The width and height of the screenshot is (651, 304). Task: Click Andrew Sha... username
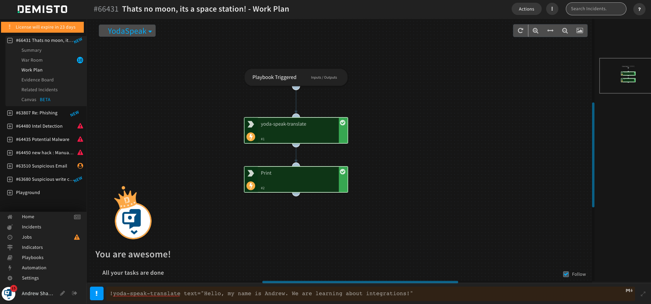37,293
